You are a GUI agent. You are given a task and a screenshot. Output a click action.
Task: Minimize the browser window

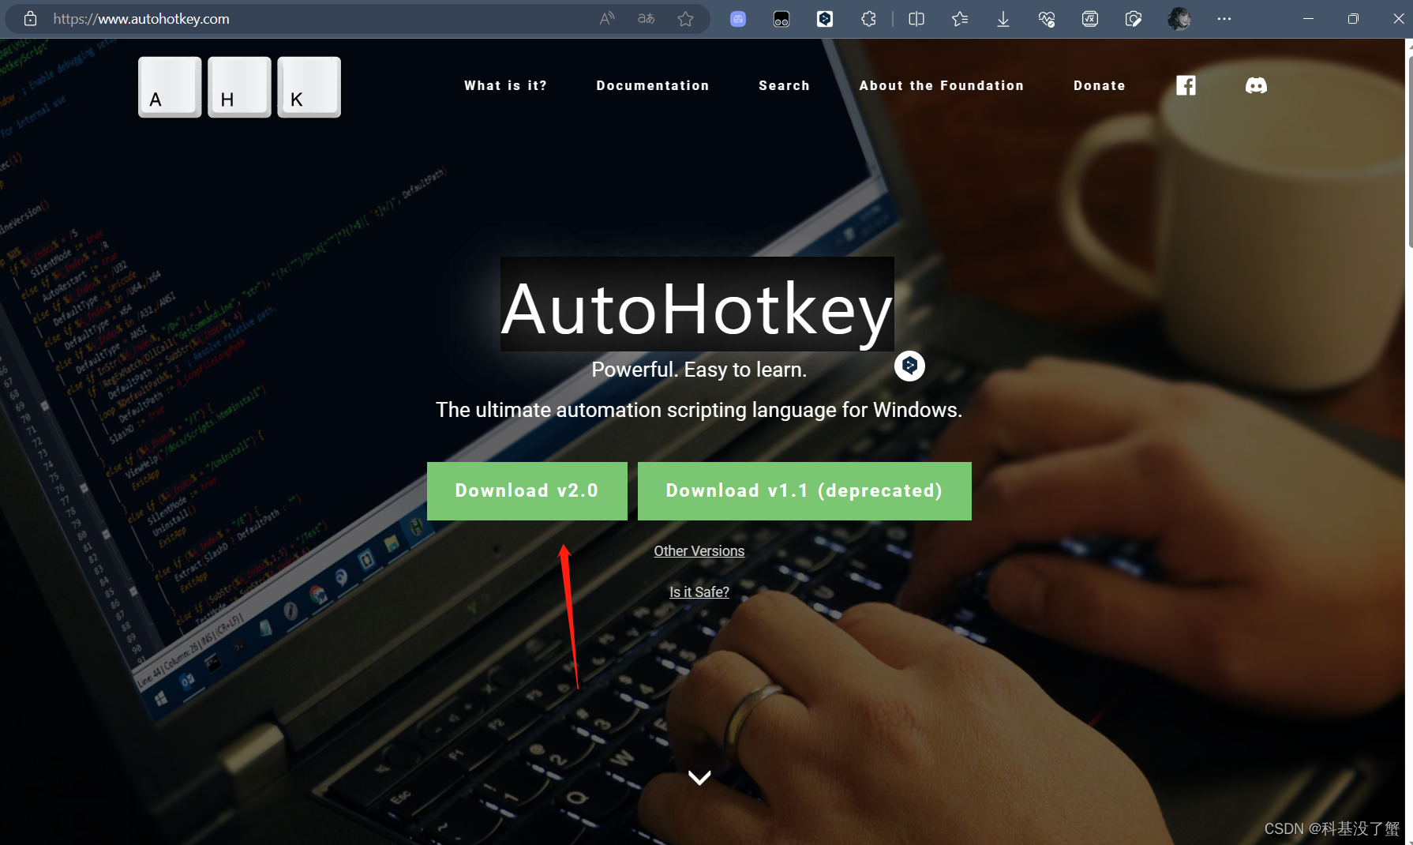pos(1308,19)
